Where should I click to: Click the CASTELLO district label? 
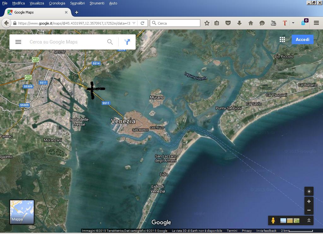click(157, 128)
